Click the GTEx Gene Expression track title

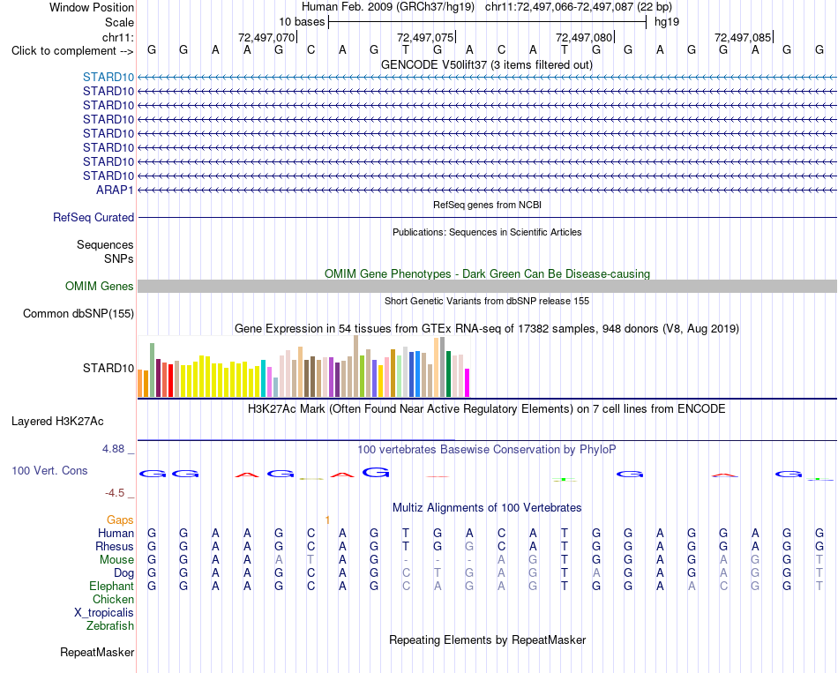(x=487, y=329)
